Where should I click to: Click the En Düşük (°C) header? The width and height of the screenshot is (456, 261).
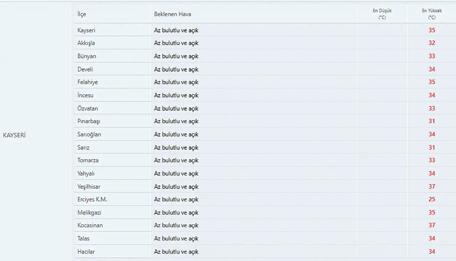382,14
